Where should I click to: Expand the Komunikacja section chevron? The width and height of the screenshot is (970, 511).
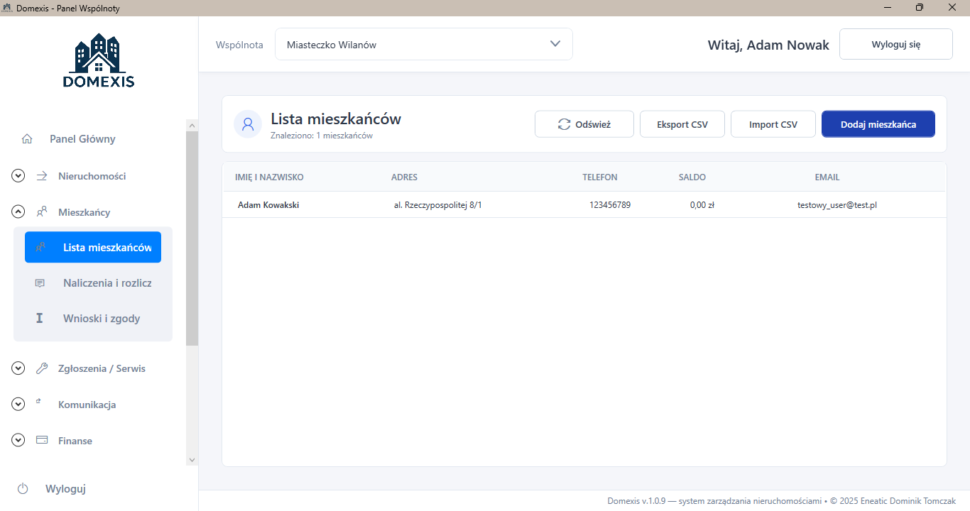(18, 405)
